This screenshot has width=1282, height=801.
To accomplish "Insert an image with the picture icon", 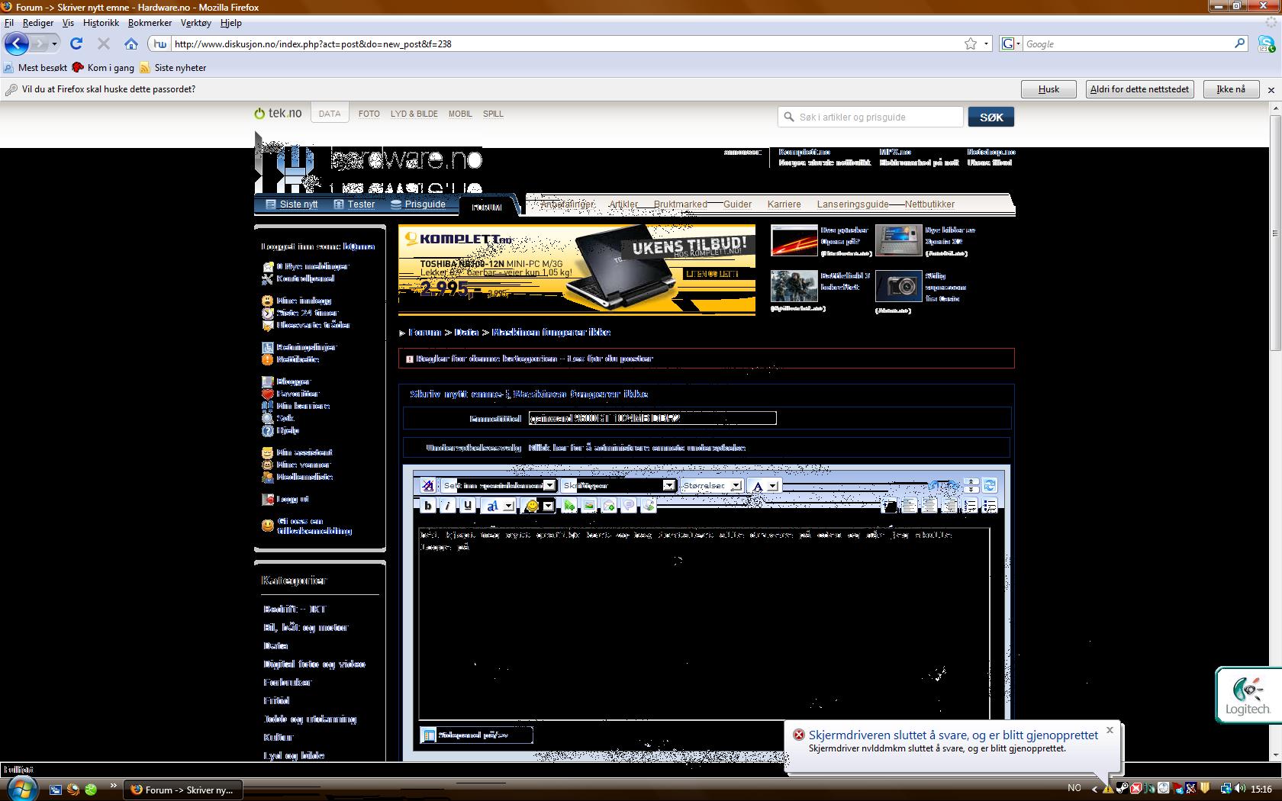I will coord(589,506).
